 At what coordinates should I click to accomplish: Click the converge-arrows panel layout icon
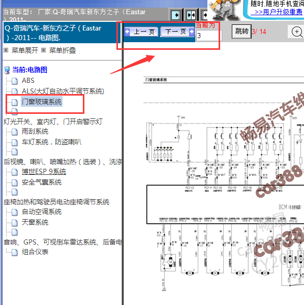(191, 15)
